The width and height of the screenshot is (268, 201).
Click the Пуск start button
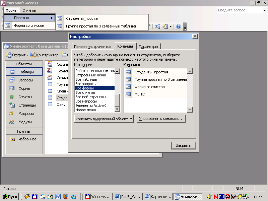coord(10,197)
